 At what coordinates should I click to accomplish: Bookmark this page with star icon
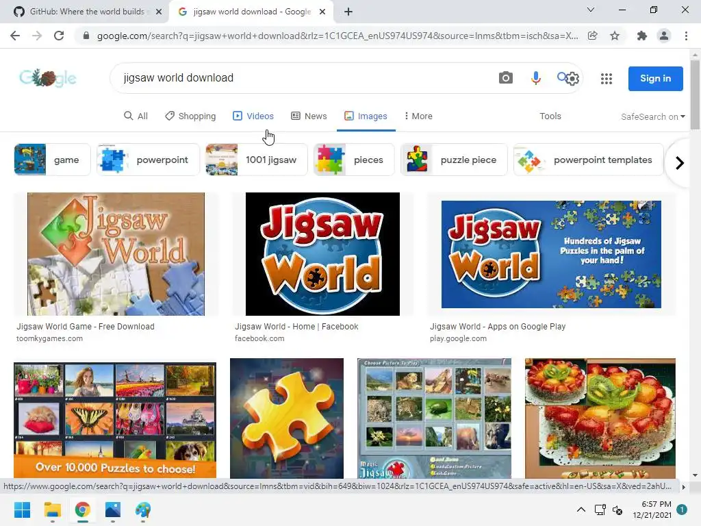point(615,36)
